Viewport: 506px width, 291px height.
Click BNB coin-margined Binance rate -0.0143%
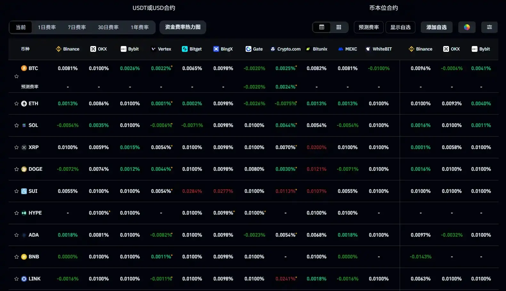coord(420,257)
